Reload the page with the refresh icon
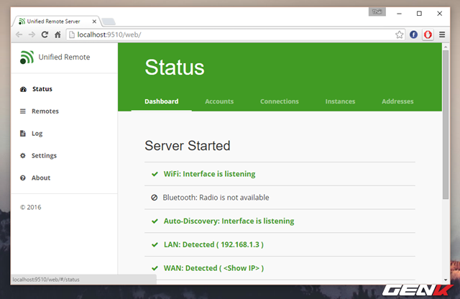This screenshot has height=299, width=460. (45, 34)
